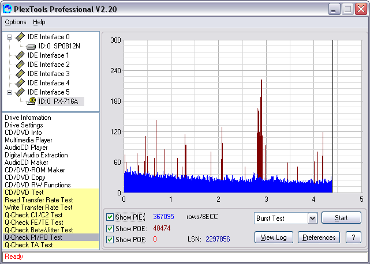Open Multimedia Player function

pyautogui.click(x=28, y=140)
